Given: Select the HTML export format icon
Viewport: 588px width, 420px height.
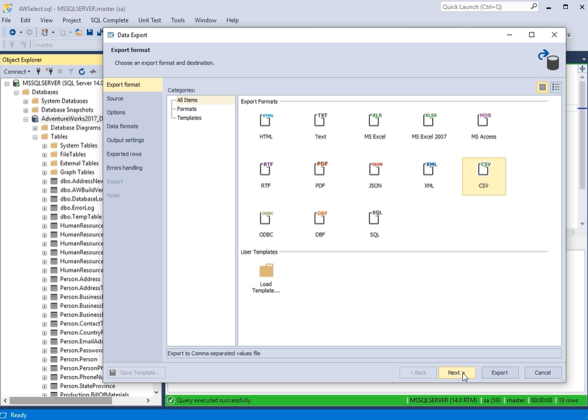Looking at the screenshot, I should point(266,121).
